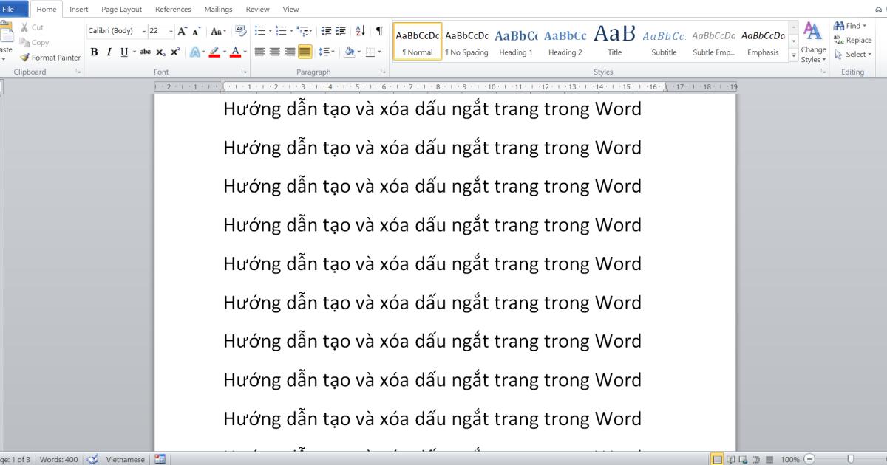Screen dimensions: 887x465
Task: Insert a multilevel list
Action: coord(303,31)
